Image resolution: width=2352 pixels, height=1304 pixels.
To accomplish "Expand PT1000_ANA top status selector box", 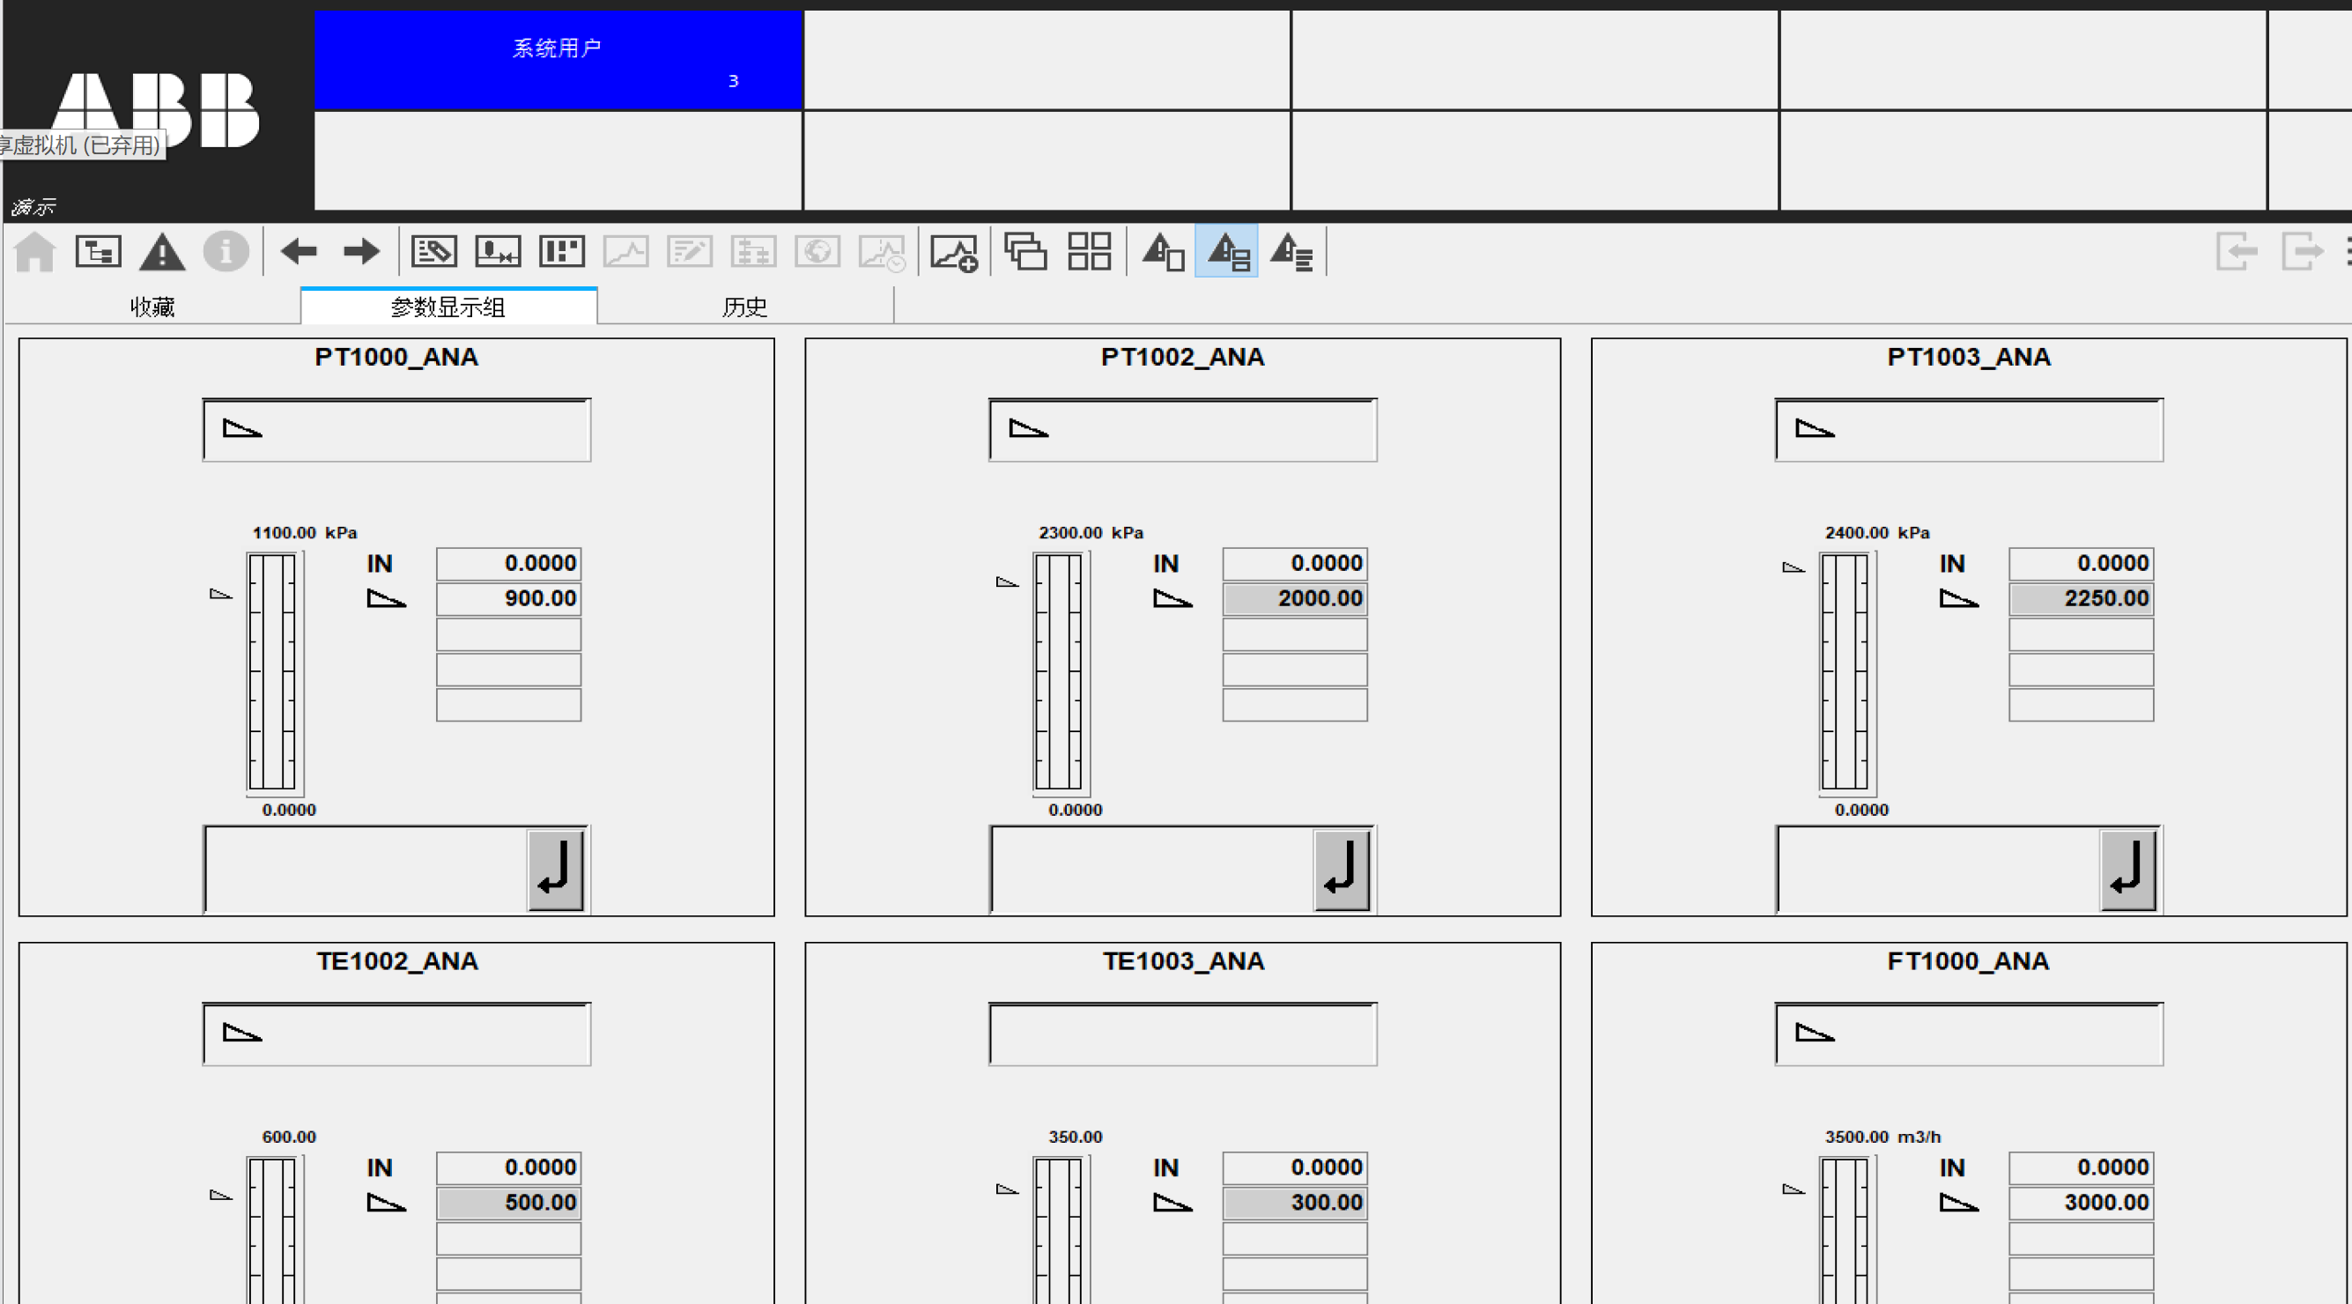I will tap(396, 430).
